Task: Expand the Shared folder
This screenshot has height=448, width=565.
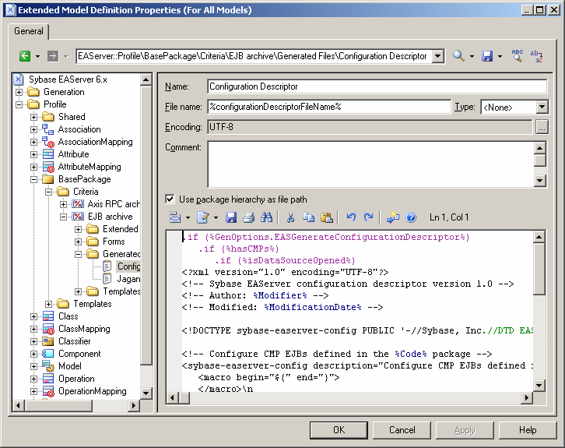Action: point(34,117)
